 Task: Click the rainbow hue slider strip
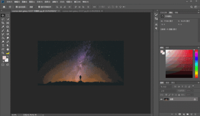pos(197,64)
